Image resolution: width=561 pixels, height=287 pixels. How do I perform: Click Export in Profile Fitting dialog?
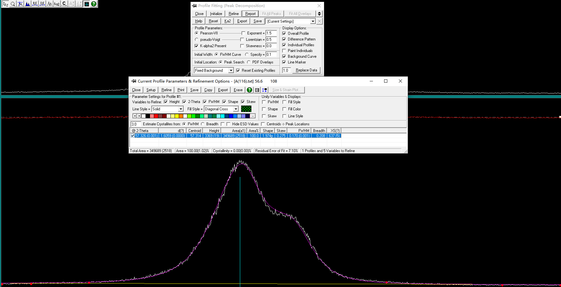click(x=242, y=21)
